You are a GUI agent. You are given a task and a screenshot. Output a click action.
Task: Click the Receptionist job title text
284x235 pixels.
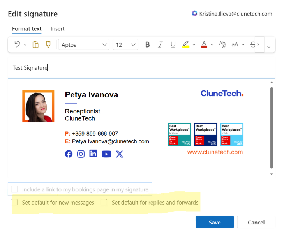83,111
